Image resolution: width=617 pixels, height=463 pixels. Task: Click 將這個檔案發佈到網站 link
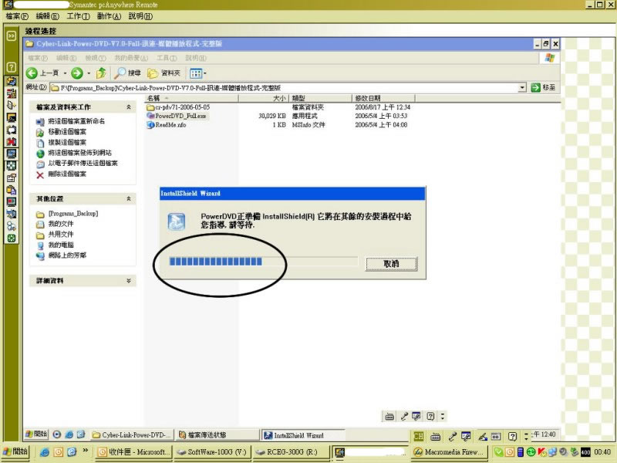point(79,153)
